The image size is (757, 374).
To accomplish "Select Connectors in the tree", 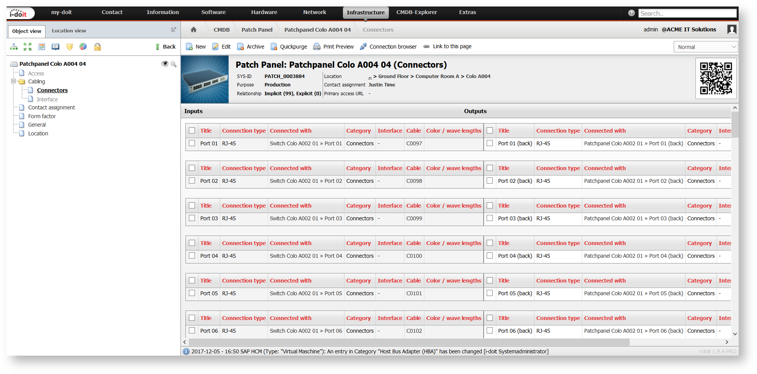I will (52, 90).
